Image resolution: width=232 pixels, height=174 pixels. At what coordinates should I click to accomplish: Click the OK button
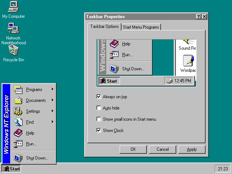(133, 149)
